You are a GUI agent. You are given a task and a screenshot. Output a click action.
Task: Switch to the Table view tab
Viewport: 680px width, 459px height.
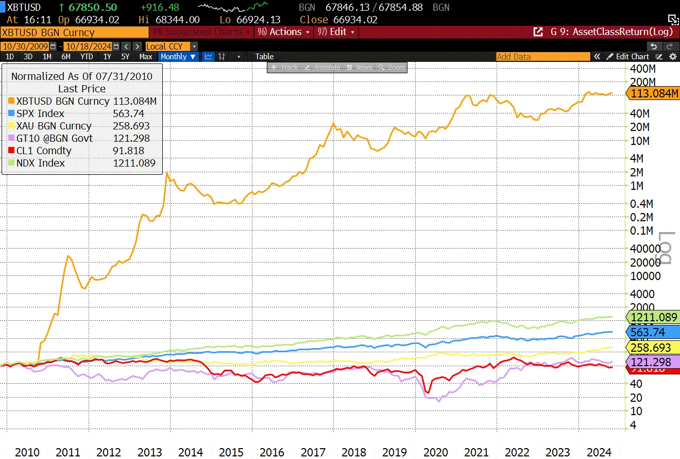coord(264,57)
